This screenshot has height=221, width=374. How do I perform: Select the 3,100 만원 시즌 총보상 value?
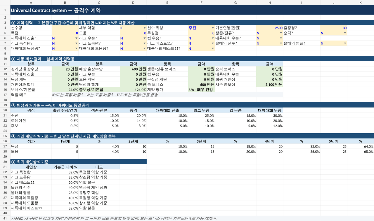pos(269,85)
